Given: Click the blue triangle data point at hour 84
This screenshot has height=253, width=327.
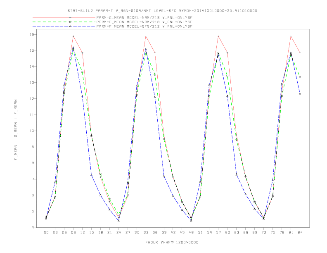Looking at the screenshot, I should tap(300, 94).
